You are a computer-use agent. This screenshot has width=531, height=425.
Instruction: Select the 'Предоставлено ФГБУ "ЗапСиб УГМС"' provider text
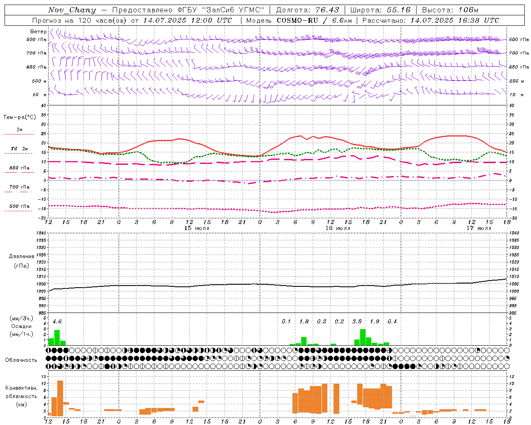point(189,10)
